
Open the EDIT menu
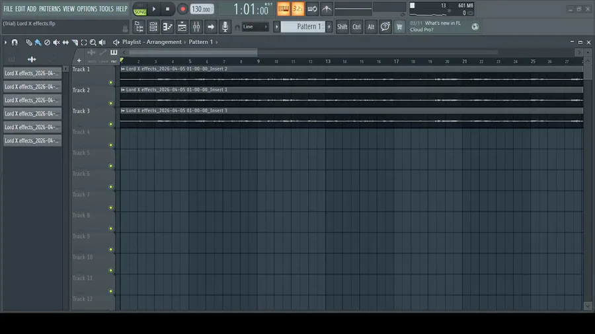point(20,9)
